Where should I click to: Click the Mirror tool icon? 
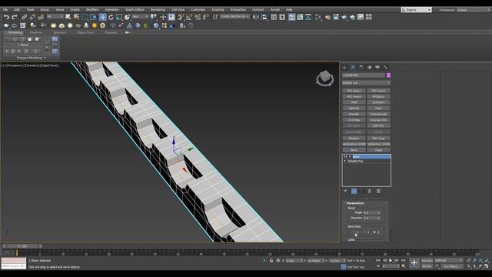tap(256, 17)
